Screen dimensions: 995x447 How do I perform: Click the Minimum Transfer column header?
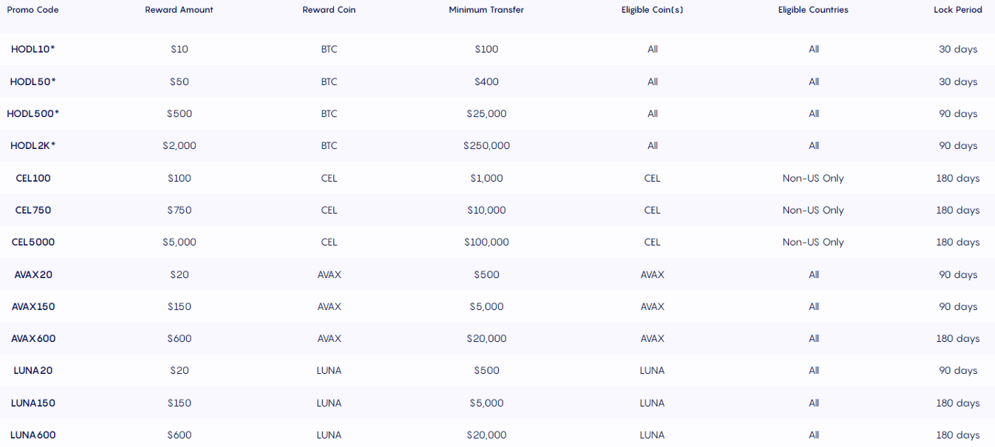coord(486,10)
